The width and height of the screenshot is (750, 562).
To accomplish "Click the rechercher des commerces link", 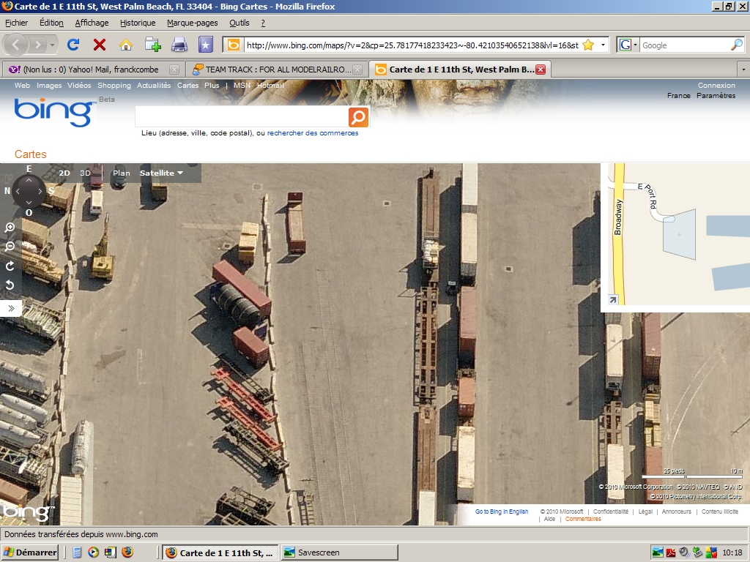I will tap(312, 133).
